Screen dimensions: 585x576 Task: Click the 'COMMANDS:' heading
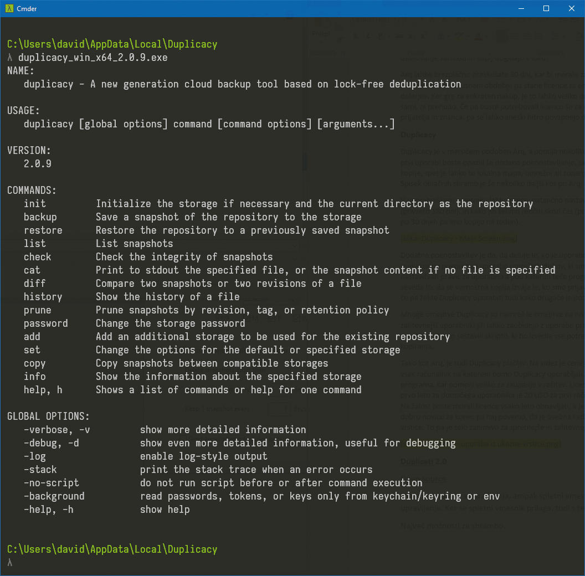(x=32, y=191)
